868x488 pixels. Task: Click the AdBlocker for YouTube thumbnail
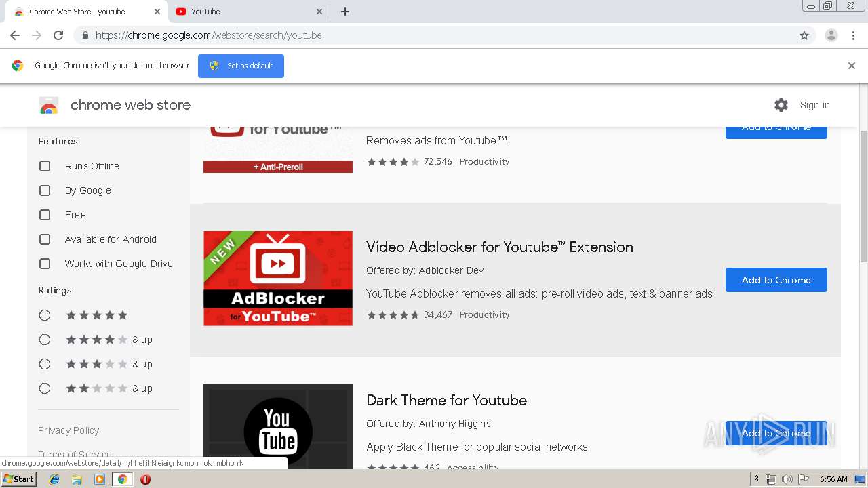pos(278,279)
